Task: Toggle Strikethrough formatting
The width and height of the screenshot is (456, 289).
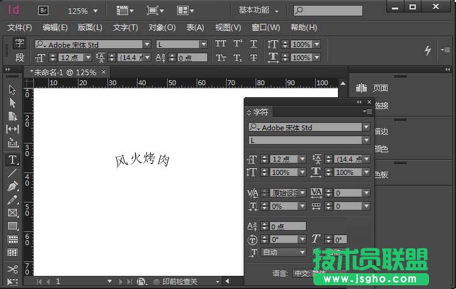Action: pyautogui.click(x=254, y=58)
